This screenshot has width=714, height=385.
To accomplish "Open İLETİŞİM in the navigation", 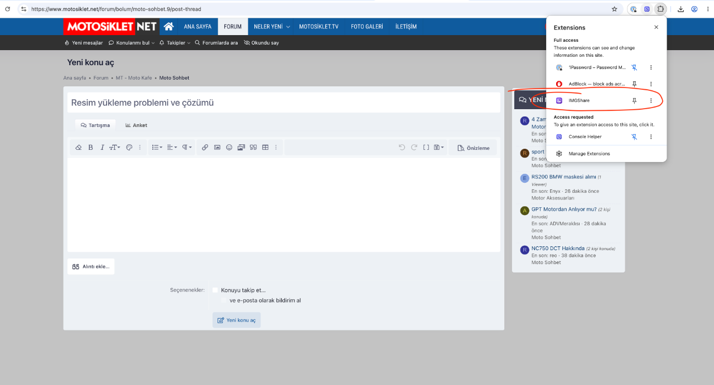I will [x=406, y=26].
